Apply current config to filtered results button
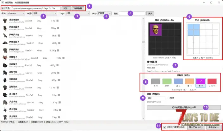The image size is (223, 131). (184, 107)
